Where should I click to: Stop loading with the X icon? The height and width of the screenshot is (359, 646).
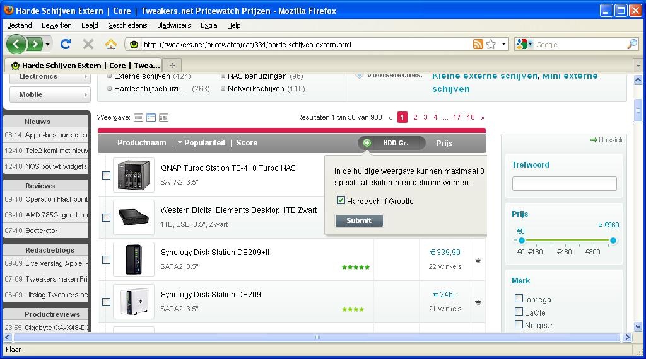click(x=88, y=44)
